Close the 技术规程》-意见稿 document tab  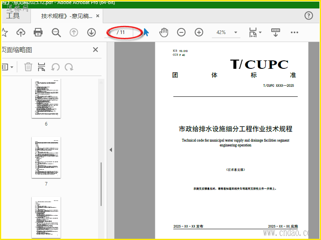point(98,16)
